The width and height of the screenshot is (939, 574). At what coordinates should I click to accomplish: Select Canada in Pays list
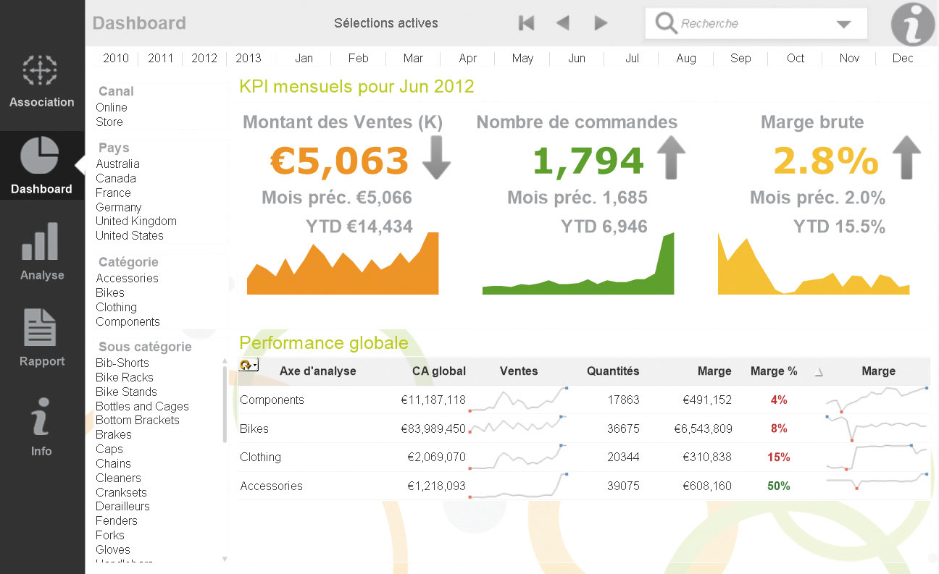coord(116,178)
